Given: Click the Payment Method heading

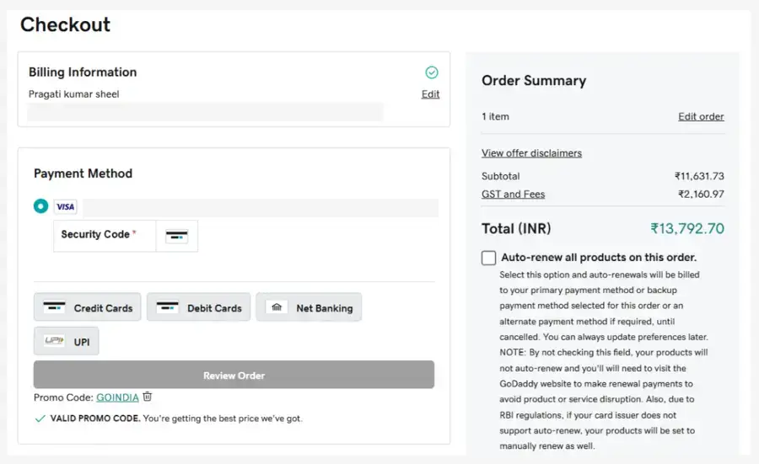Looking at the screenshot, I should pyautogui.click(x=83, y=173).
